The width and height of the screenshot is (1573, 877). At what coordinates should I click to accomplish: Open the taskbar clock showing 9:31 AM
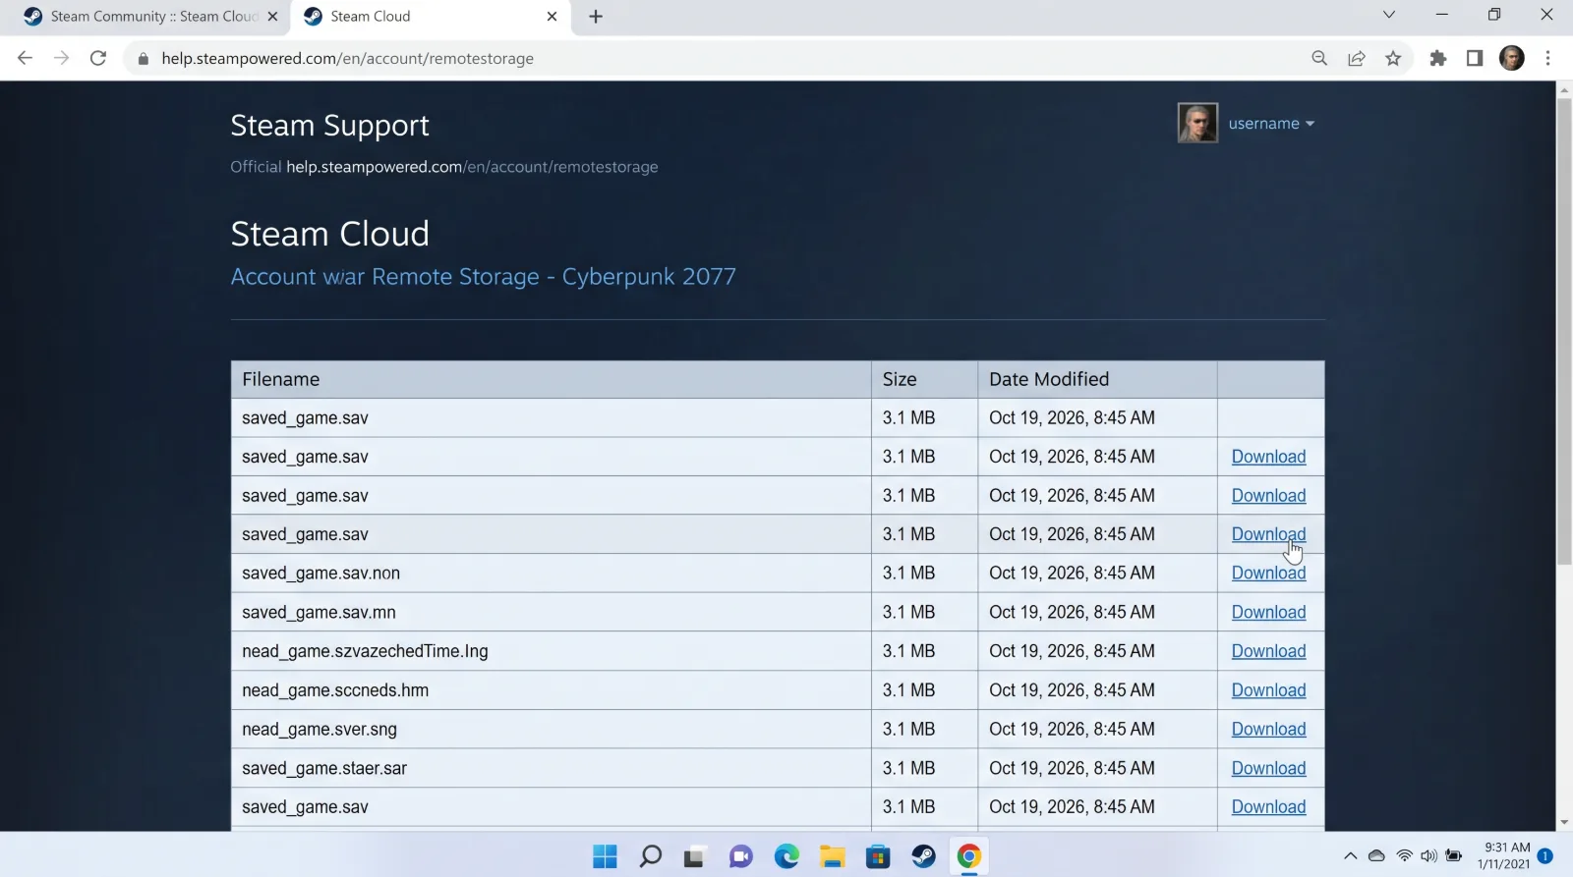pos(1504,855)
